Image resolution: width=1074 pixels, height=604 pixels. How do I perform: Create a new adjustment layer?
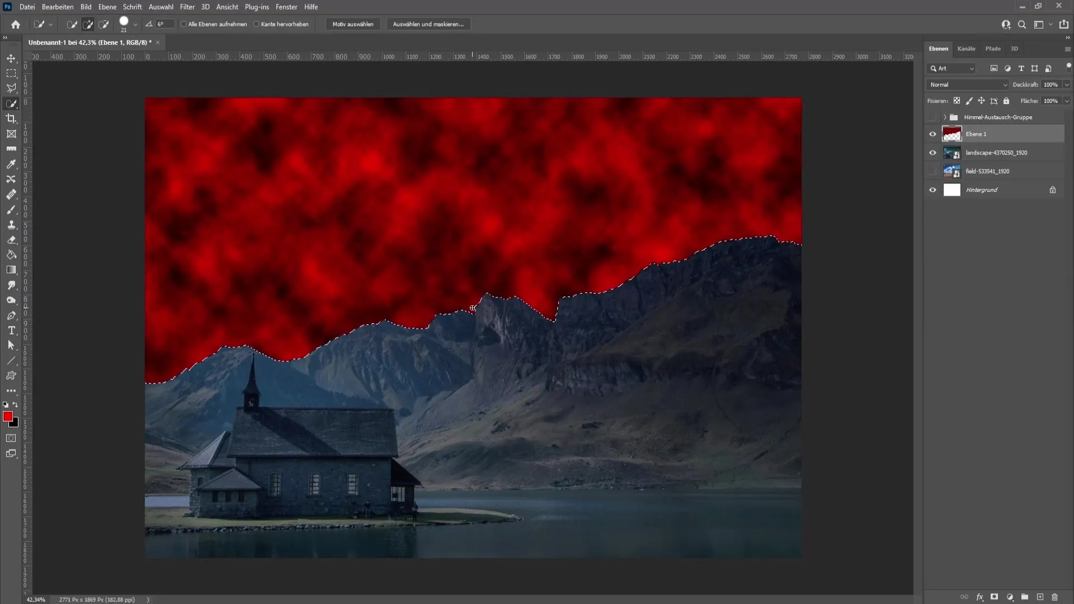pyautogui.click(x=1010, y=597)
